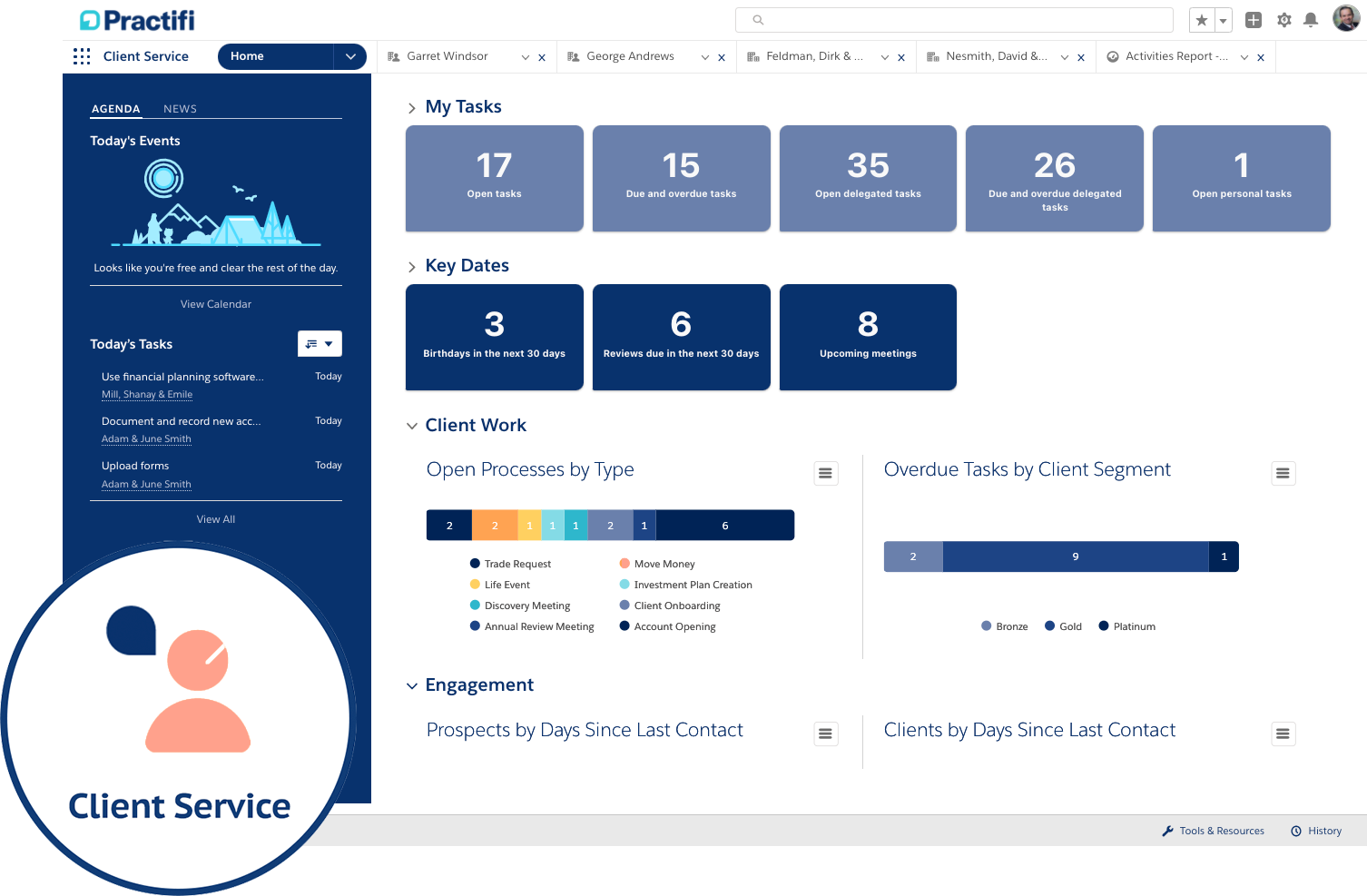The width and height of the screenshot is (1367, 896).
Task: Click inside the global search field
Action: pos(953,19)
